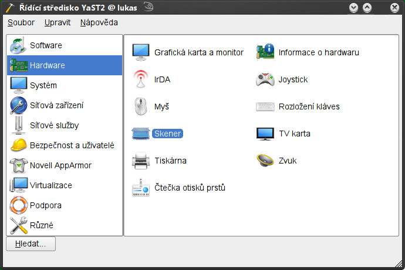Click the Čtečka otisků prstů label
Screen dimensions: 405x270
coord(190,188)
